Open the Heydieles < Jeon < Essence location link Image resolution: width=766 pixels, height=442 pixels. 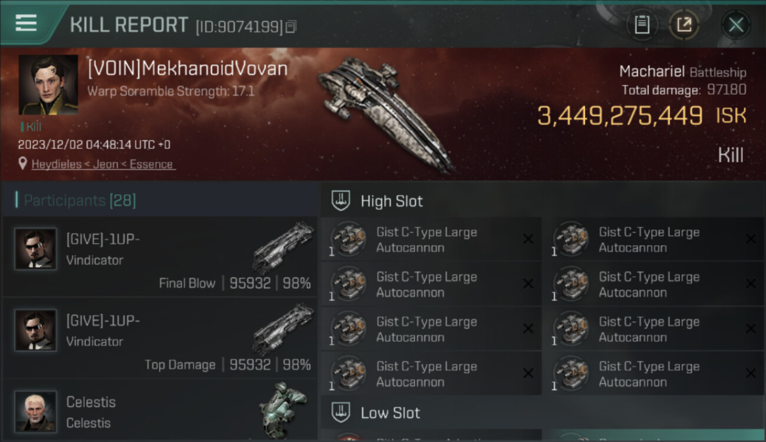(x=103, y=164)
